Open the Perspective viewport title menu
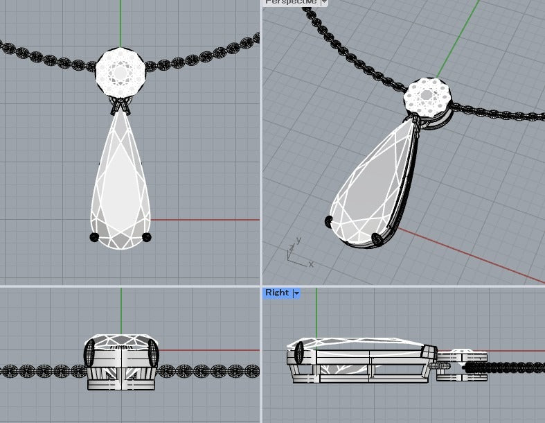 tap(291, 2)
